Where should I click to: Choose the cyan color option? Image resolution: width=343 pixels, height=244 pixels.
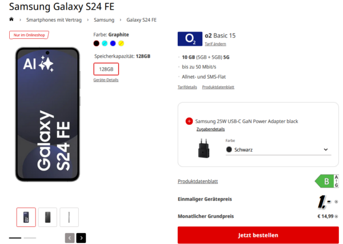click(x=105, y=43)
